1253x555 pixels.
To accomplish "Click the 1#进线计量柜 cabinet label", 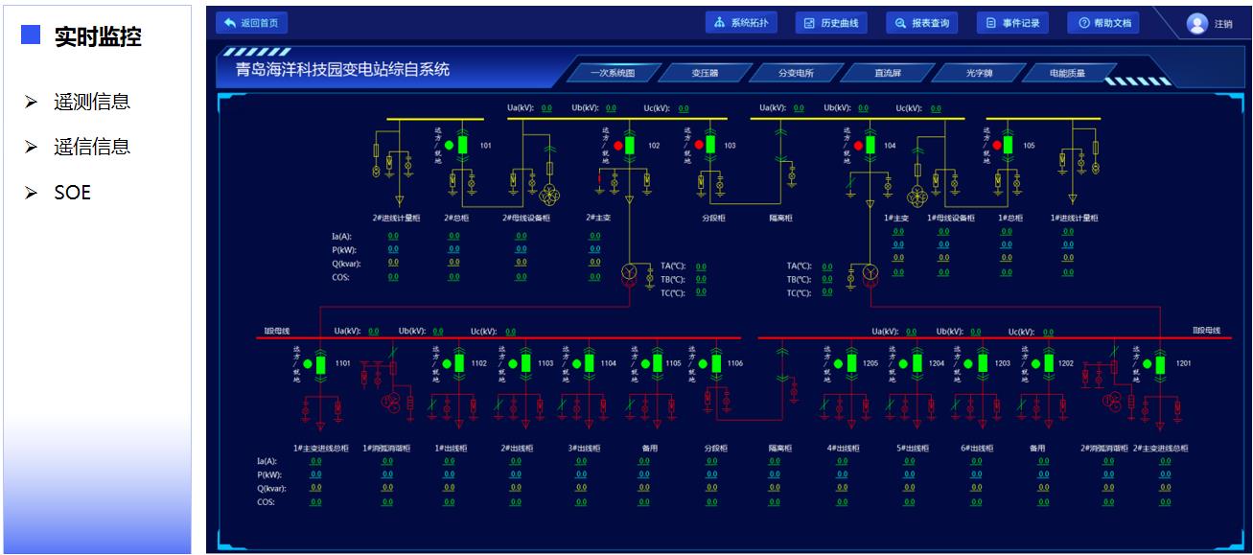I will pos(1075,218).
